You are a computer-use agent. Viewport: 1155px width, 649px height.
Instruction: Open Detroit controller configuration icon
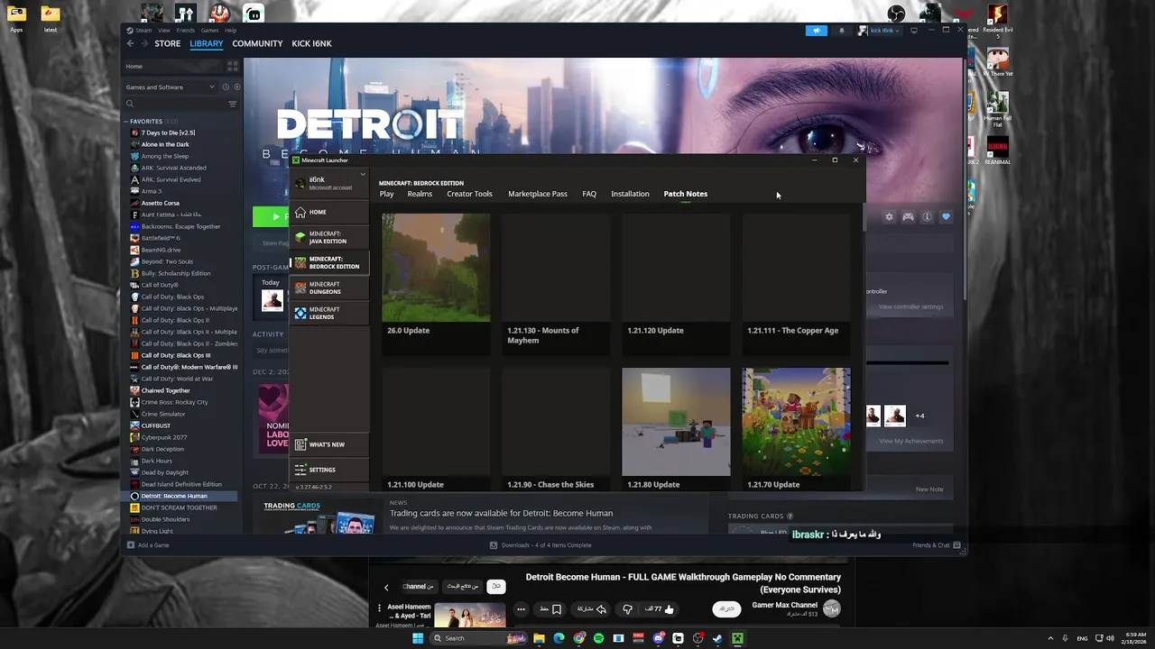tap(908, 216)
